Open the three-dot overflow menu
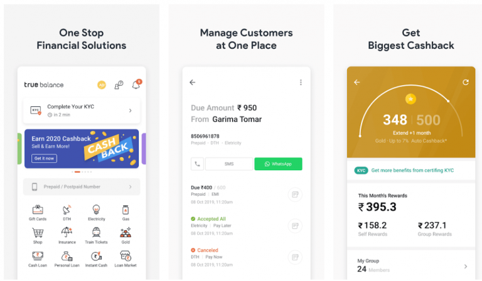The image size is (482, 281). click(301, 82)
